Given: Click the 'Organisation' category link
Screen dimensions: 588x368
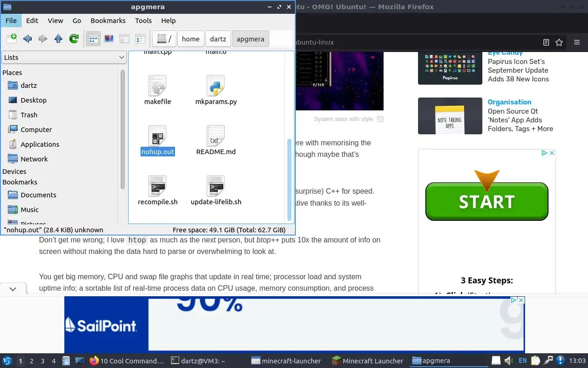Looking at the screenshot, I should coord(509,102).
